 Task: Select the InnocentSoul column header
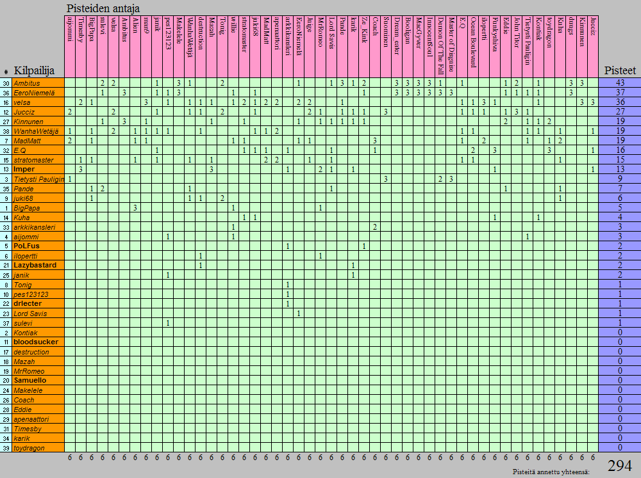click(429, 47)
